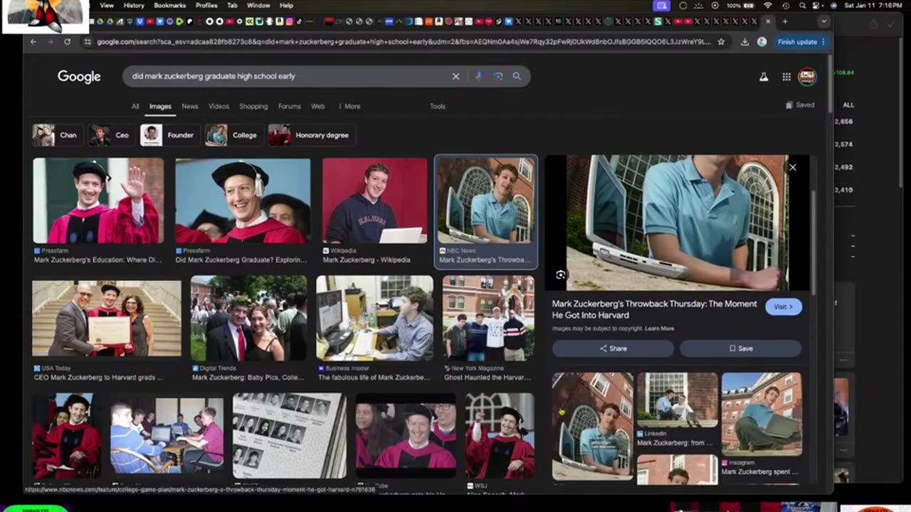Click the magnifier search submit icon
Screen dimensions: 911x512
(x=517, y=76)
